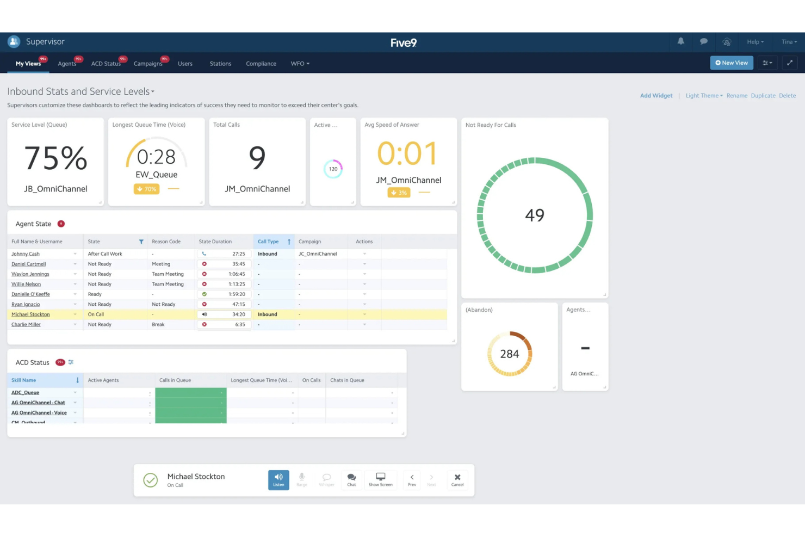Open Chat from the call control bar
Screen dimensions: 805x537
tap(351, 479)
